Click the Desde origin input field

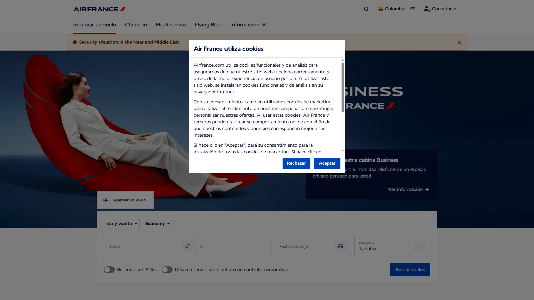(x=142, y=246)
